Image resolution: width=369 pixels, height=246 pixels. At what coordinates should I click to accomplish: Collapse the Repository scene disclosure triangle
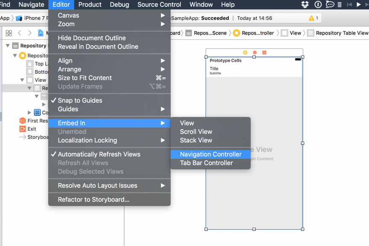click(x=8, y=46)
